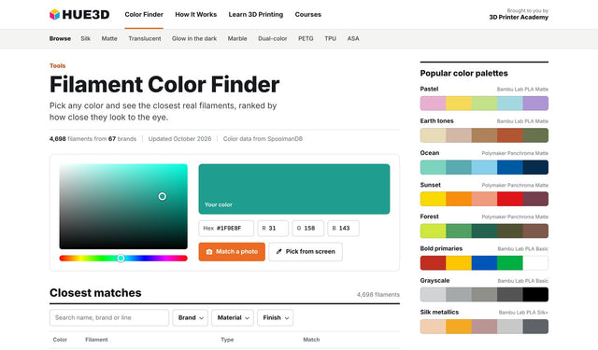Pick the mint swatch in Ocean palette
The image size is (598, 350).
(x=433, y=167)
